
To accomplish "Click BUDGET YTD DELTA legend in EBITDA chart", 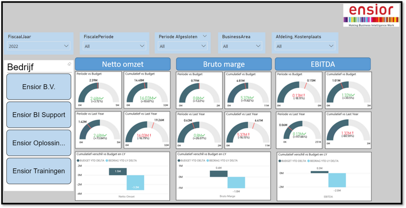I will (x=292, y=161).
